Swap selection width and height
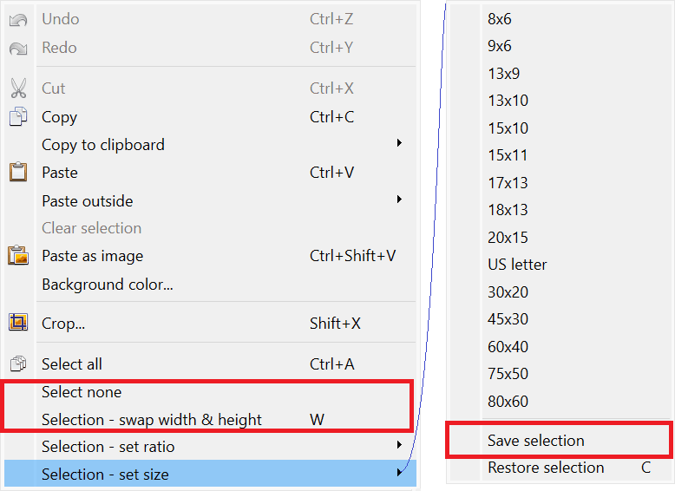 [x=152, y=420]
